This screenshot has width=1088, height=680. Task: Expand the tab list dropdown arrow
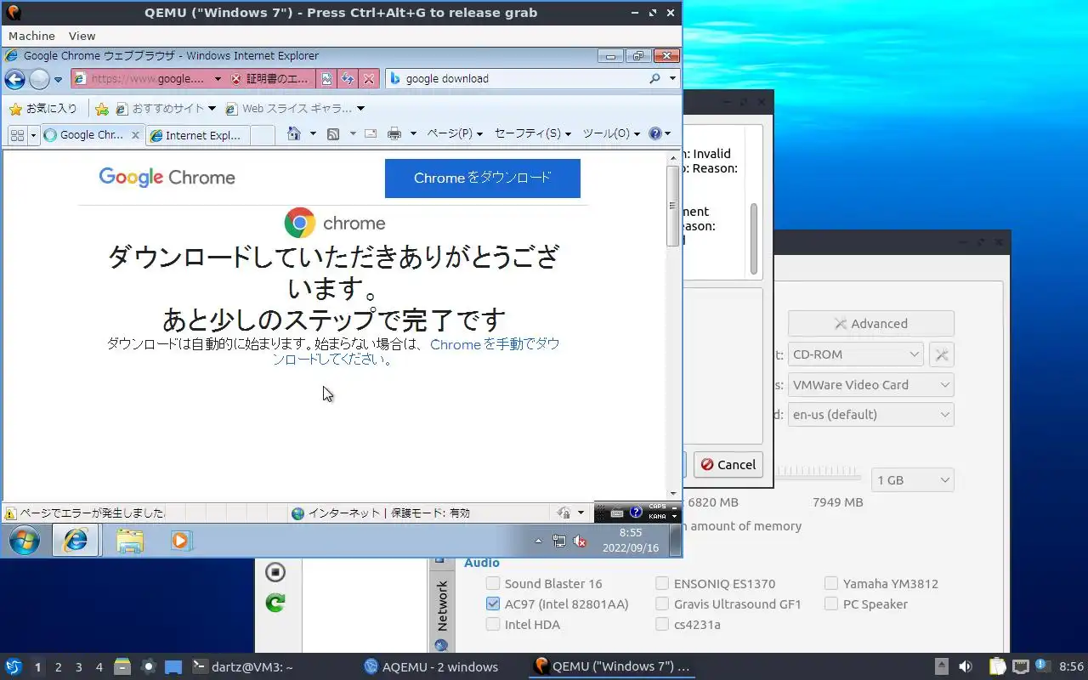(34, 134)
